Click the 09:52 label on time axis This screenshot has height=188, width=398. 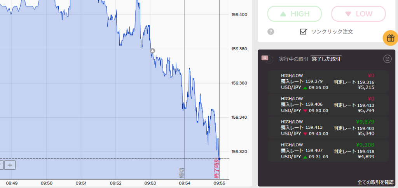tap(116, 183)
